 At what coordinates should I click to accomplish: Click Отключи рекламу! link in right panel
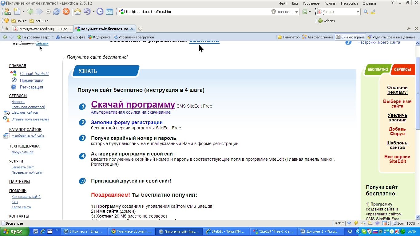point(397,90)
